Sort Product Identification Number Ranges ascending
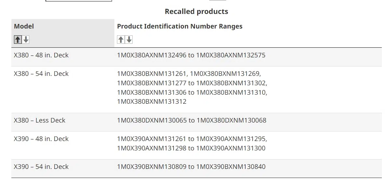This screenshot has height=189, width=388. click(x=121, y=40)
